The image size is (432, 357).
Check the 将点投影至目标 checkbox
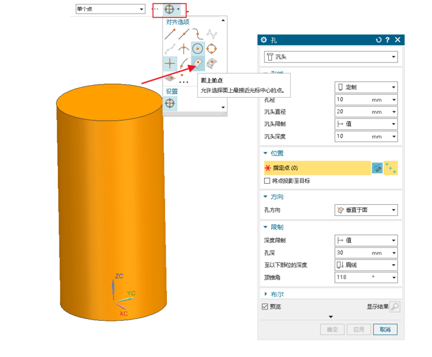click(267, 181)
